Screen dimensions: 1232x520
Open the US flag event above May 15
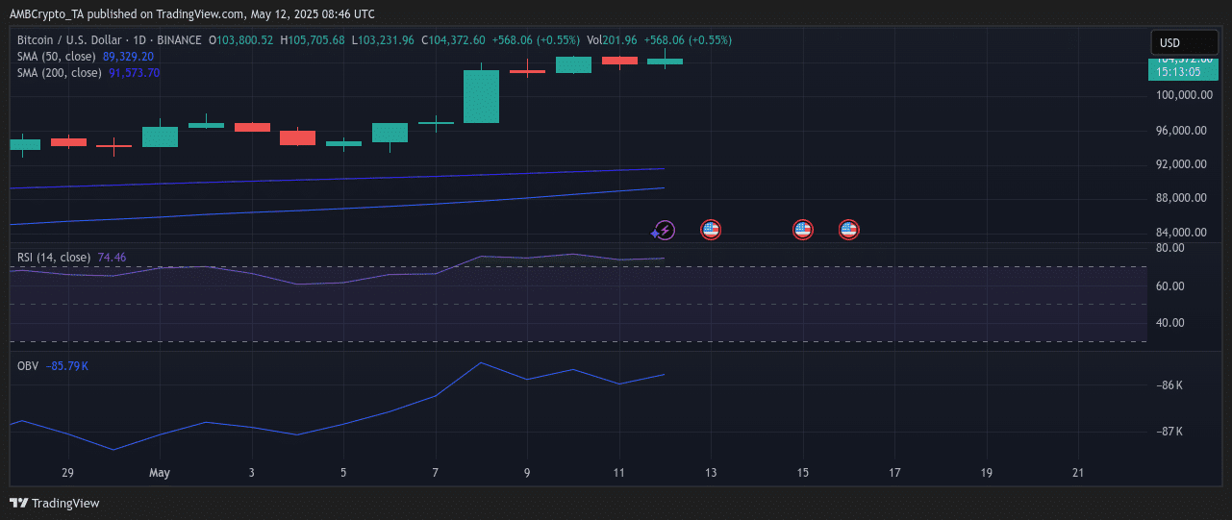point(802,230)
